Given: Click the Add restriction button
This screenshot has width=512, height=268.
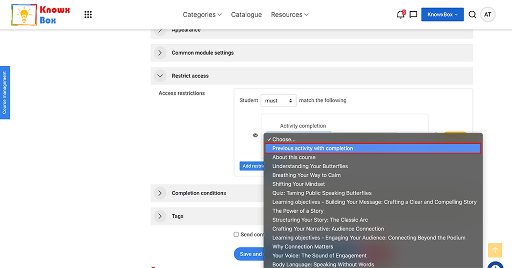Looking at the screenshot, I should coord(252,166).
